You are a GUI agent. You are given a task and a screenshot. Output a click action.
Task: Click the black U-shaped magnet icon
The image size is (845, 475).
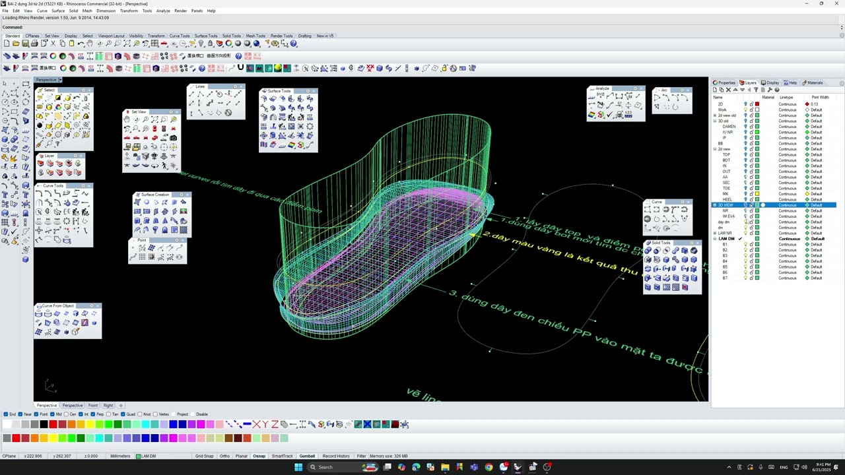click(240, 68)
